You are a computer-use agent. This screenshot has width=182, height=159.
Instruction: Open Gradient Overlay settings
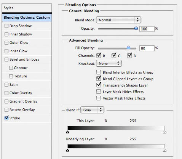tap(23, 101)
